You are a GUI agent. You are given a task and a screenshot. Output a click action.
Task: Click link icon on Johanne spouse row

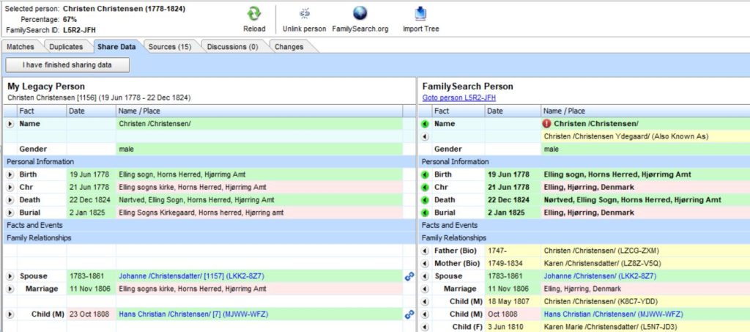(409, 276)
